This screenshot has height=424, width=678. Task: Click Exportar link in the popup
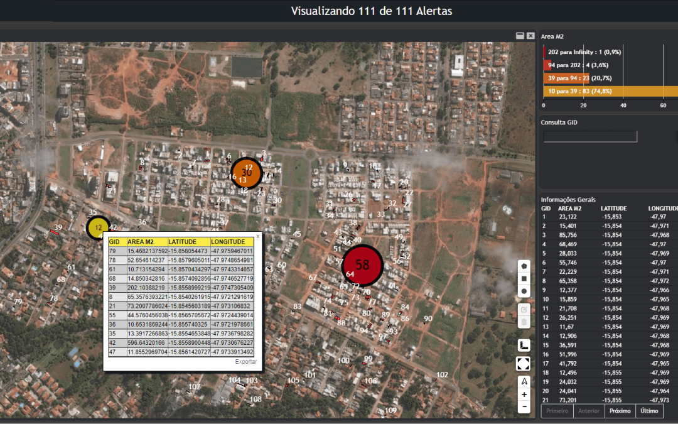pyautogui.click(x=246, y=362)
